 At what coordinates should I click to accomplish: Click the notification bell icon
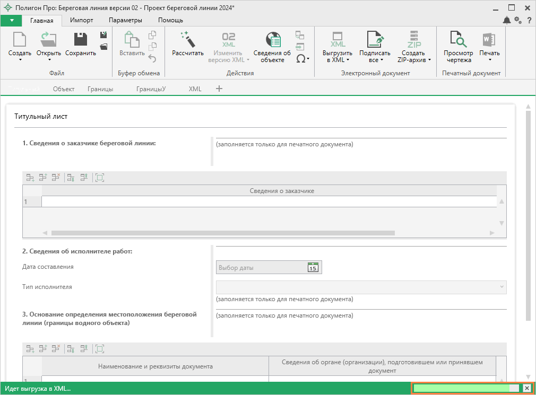coord(507,20)
